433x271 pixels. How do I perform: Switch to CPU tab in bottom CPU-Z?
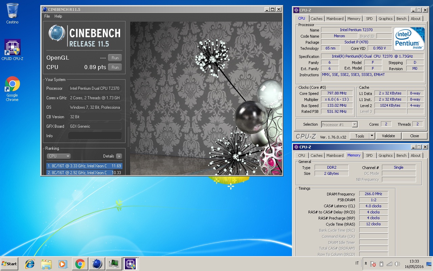tap(301, 155)
